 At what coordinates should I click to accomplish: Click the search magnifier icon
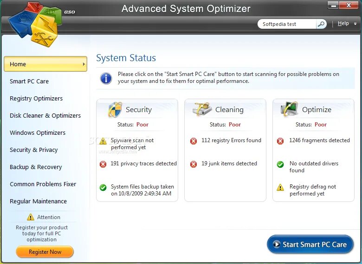321,24
